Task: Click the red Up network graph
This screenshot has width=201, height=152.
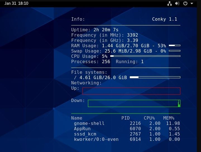Action: (131, 91)
